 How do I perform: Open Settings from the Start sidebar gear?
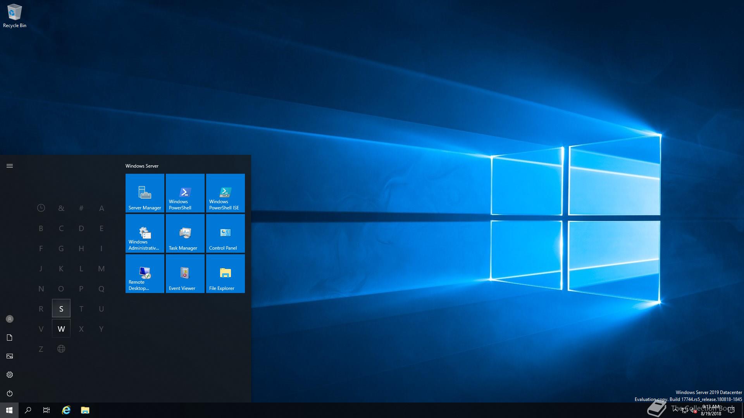tap(10, 375)
